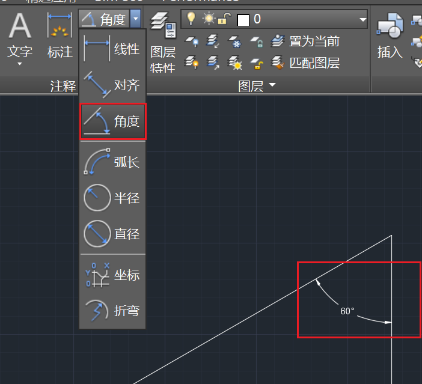Select the 弧长 arc length dimension
This screenshot has width=422, height=384.
pos(112,162)
